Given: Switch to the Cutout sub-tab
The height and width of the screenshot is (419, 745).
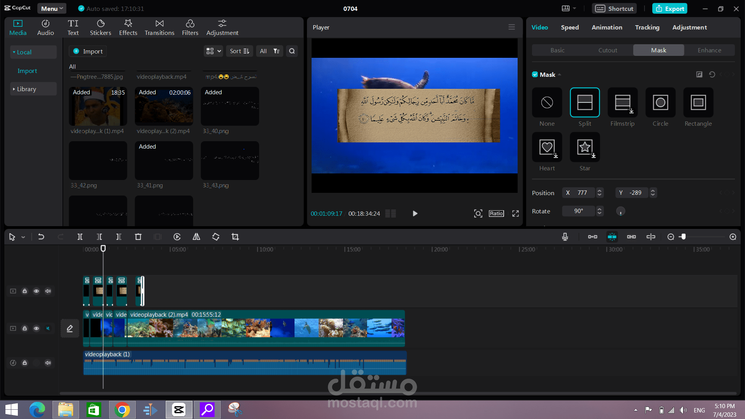Looking at the screenshot, I should click(608, 50).
